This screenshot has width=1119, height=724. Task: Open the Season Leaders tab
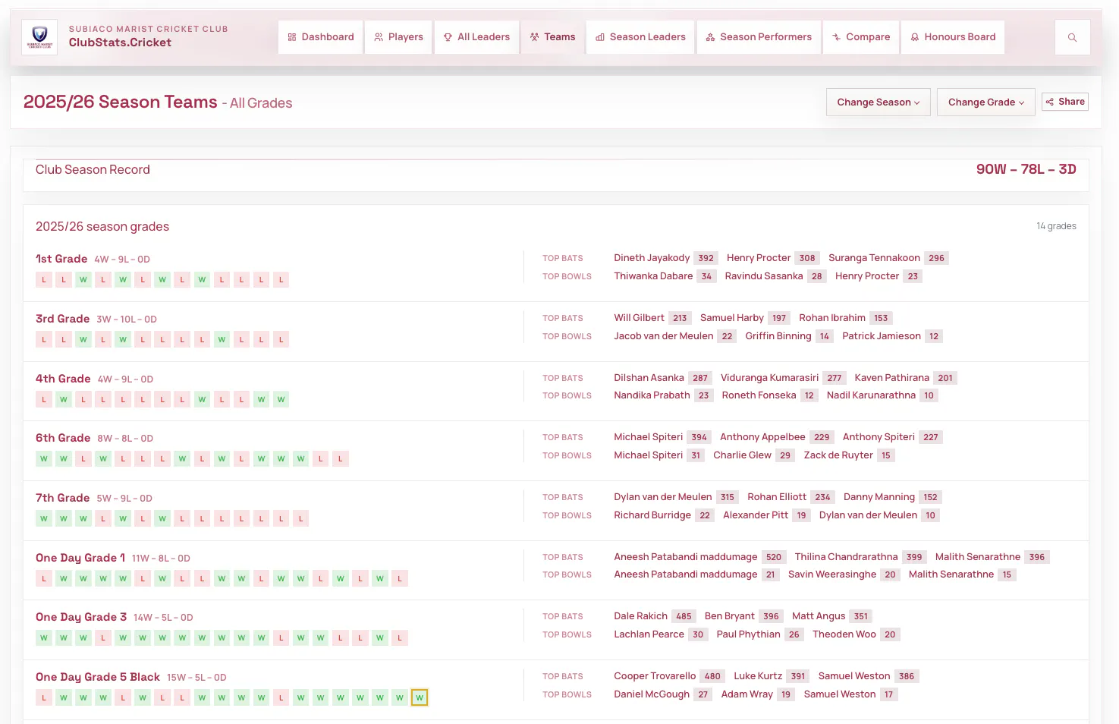click(x=640, y=37)
